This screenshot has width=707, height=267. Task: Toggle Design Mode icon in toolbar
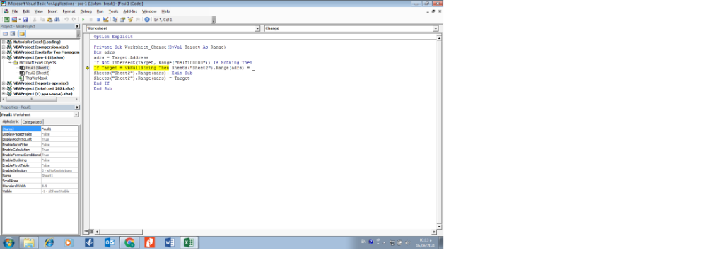click(106, 19)
